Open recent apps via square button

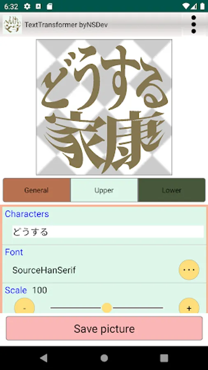point(164,358)
